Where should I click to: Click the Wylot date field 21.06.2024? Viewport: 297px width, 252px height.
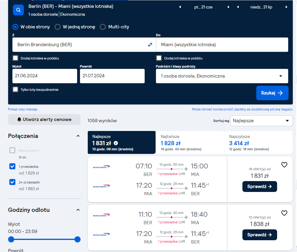pyautogui.click(x=45, y=76)
